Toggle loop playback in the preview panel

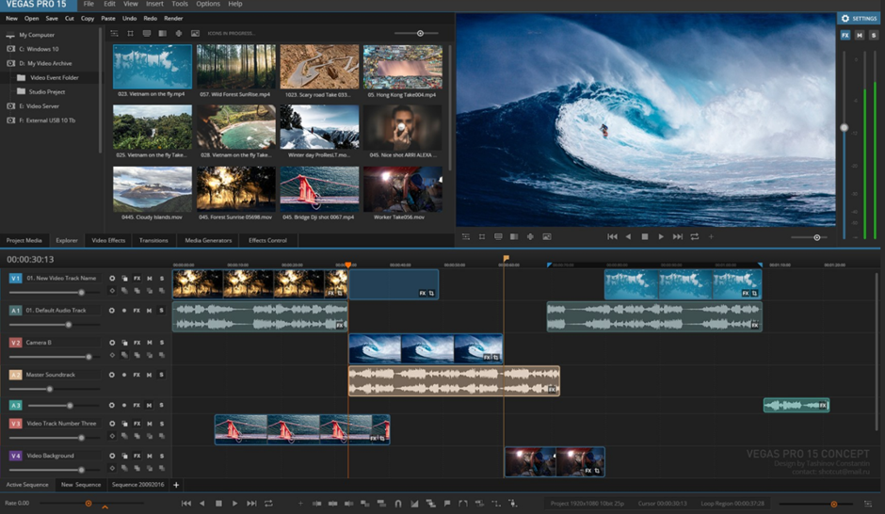point(694,237)
